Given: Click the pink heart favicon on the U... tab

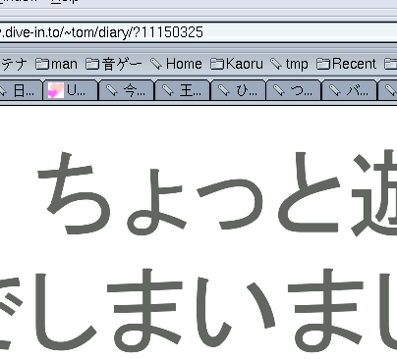Looking at the screenshot, I should [x=55, y=90].
